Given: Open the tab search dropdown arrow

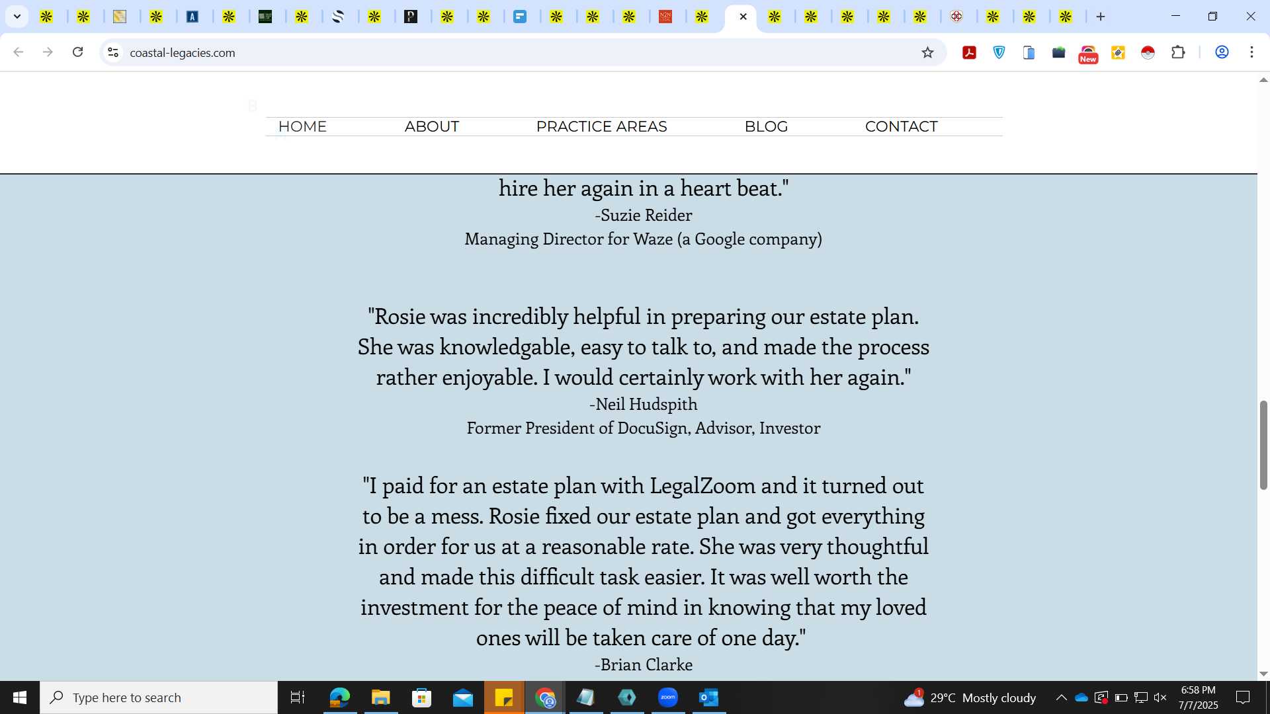Looking at the screenshot, I should point(17,17).
